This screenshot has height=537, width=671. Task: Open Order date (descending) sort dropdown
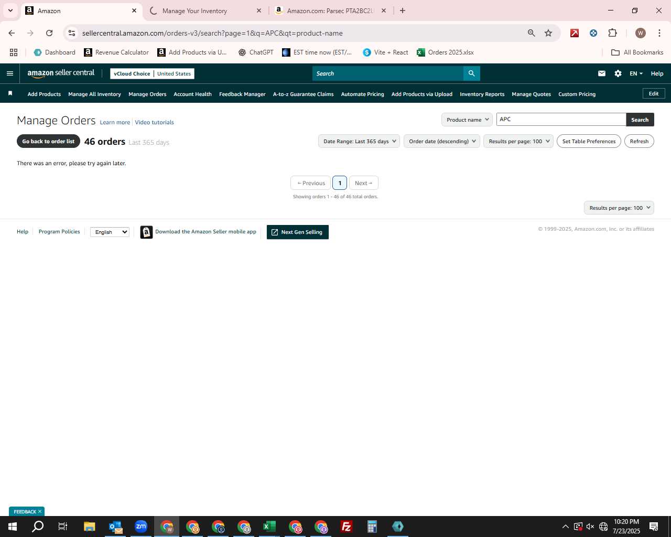pyautogui.click(x=442, y=141)
